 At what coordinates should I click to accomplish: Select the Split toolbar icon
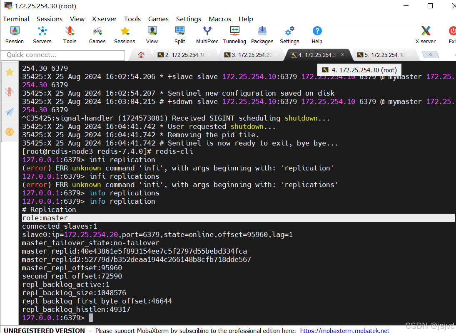(180, 35)
